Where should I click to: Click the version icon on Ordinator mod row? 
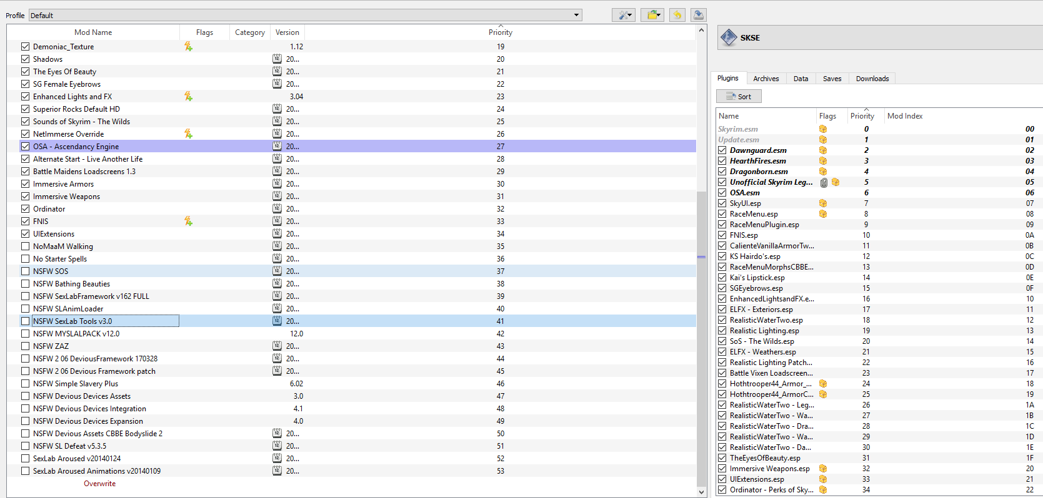click(277, 208)
